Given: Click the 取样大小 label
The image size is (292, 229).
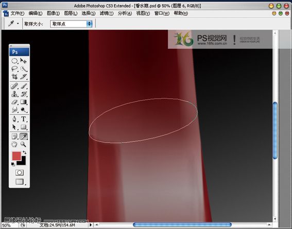Looking at the screenshot, I should (x=33, y=24).
